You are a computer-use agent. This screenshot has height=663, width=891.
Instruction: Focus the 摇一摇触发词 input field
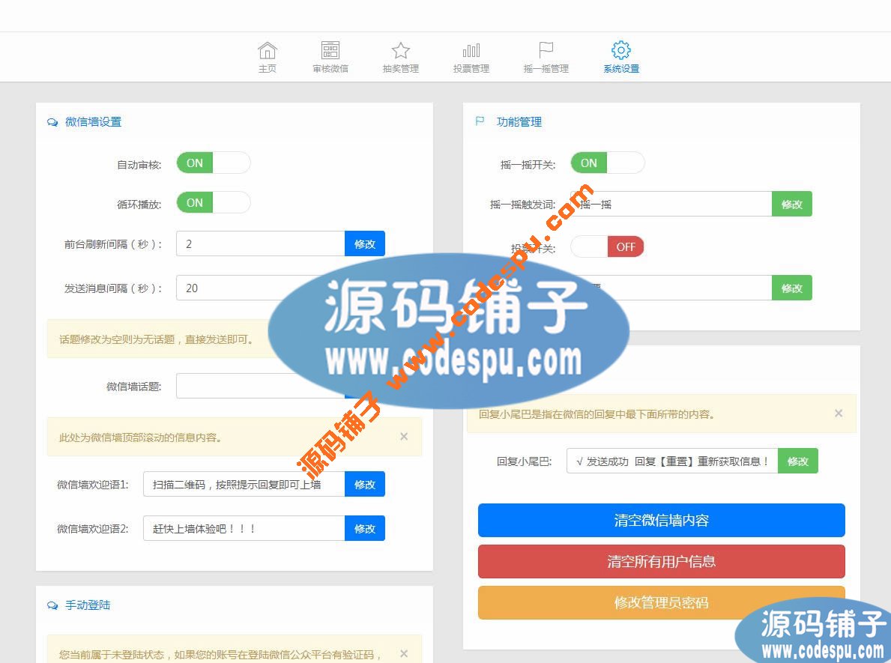pyautogui.click(x=671, y=204)
